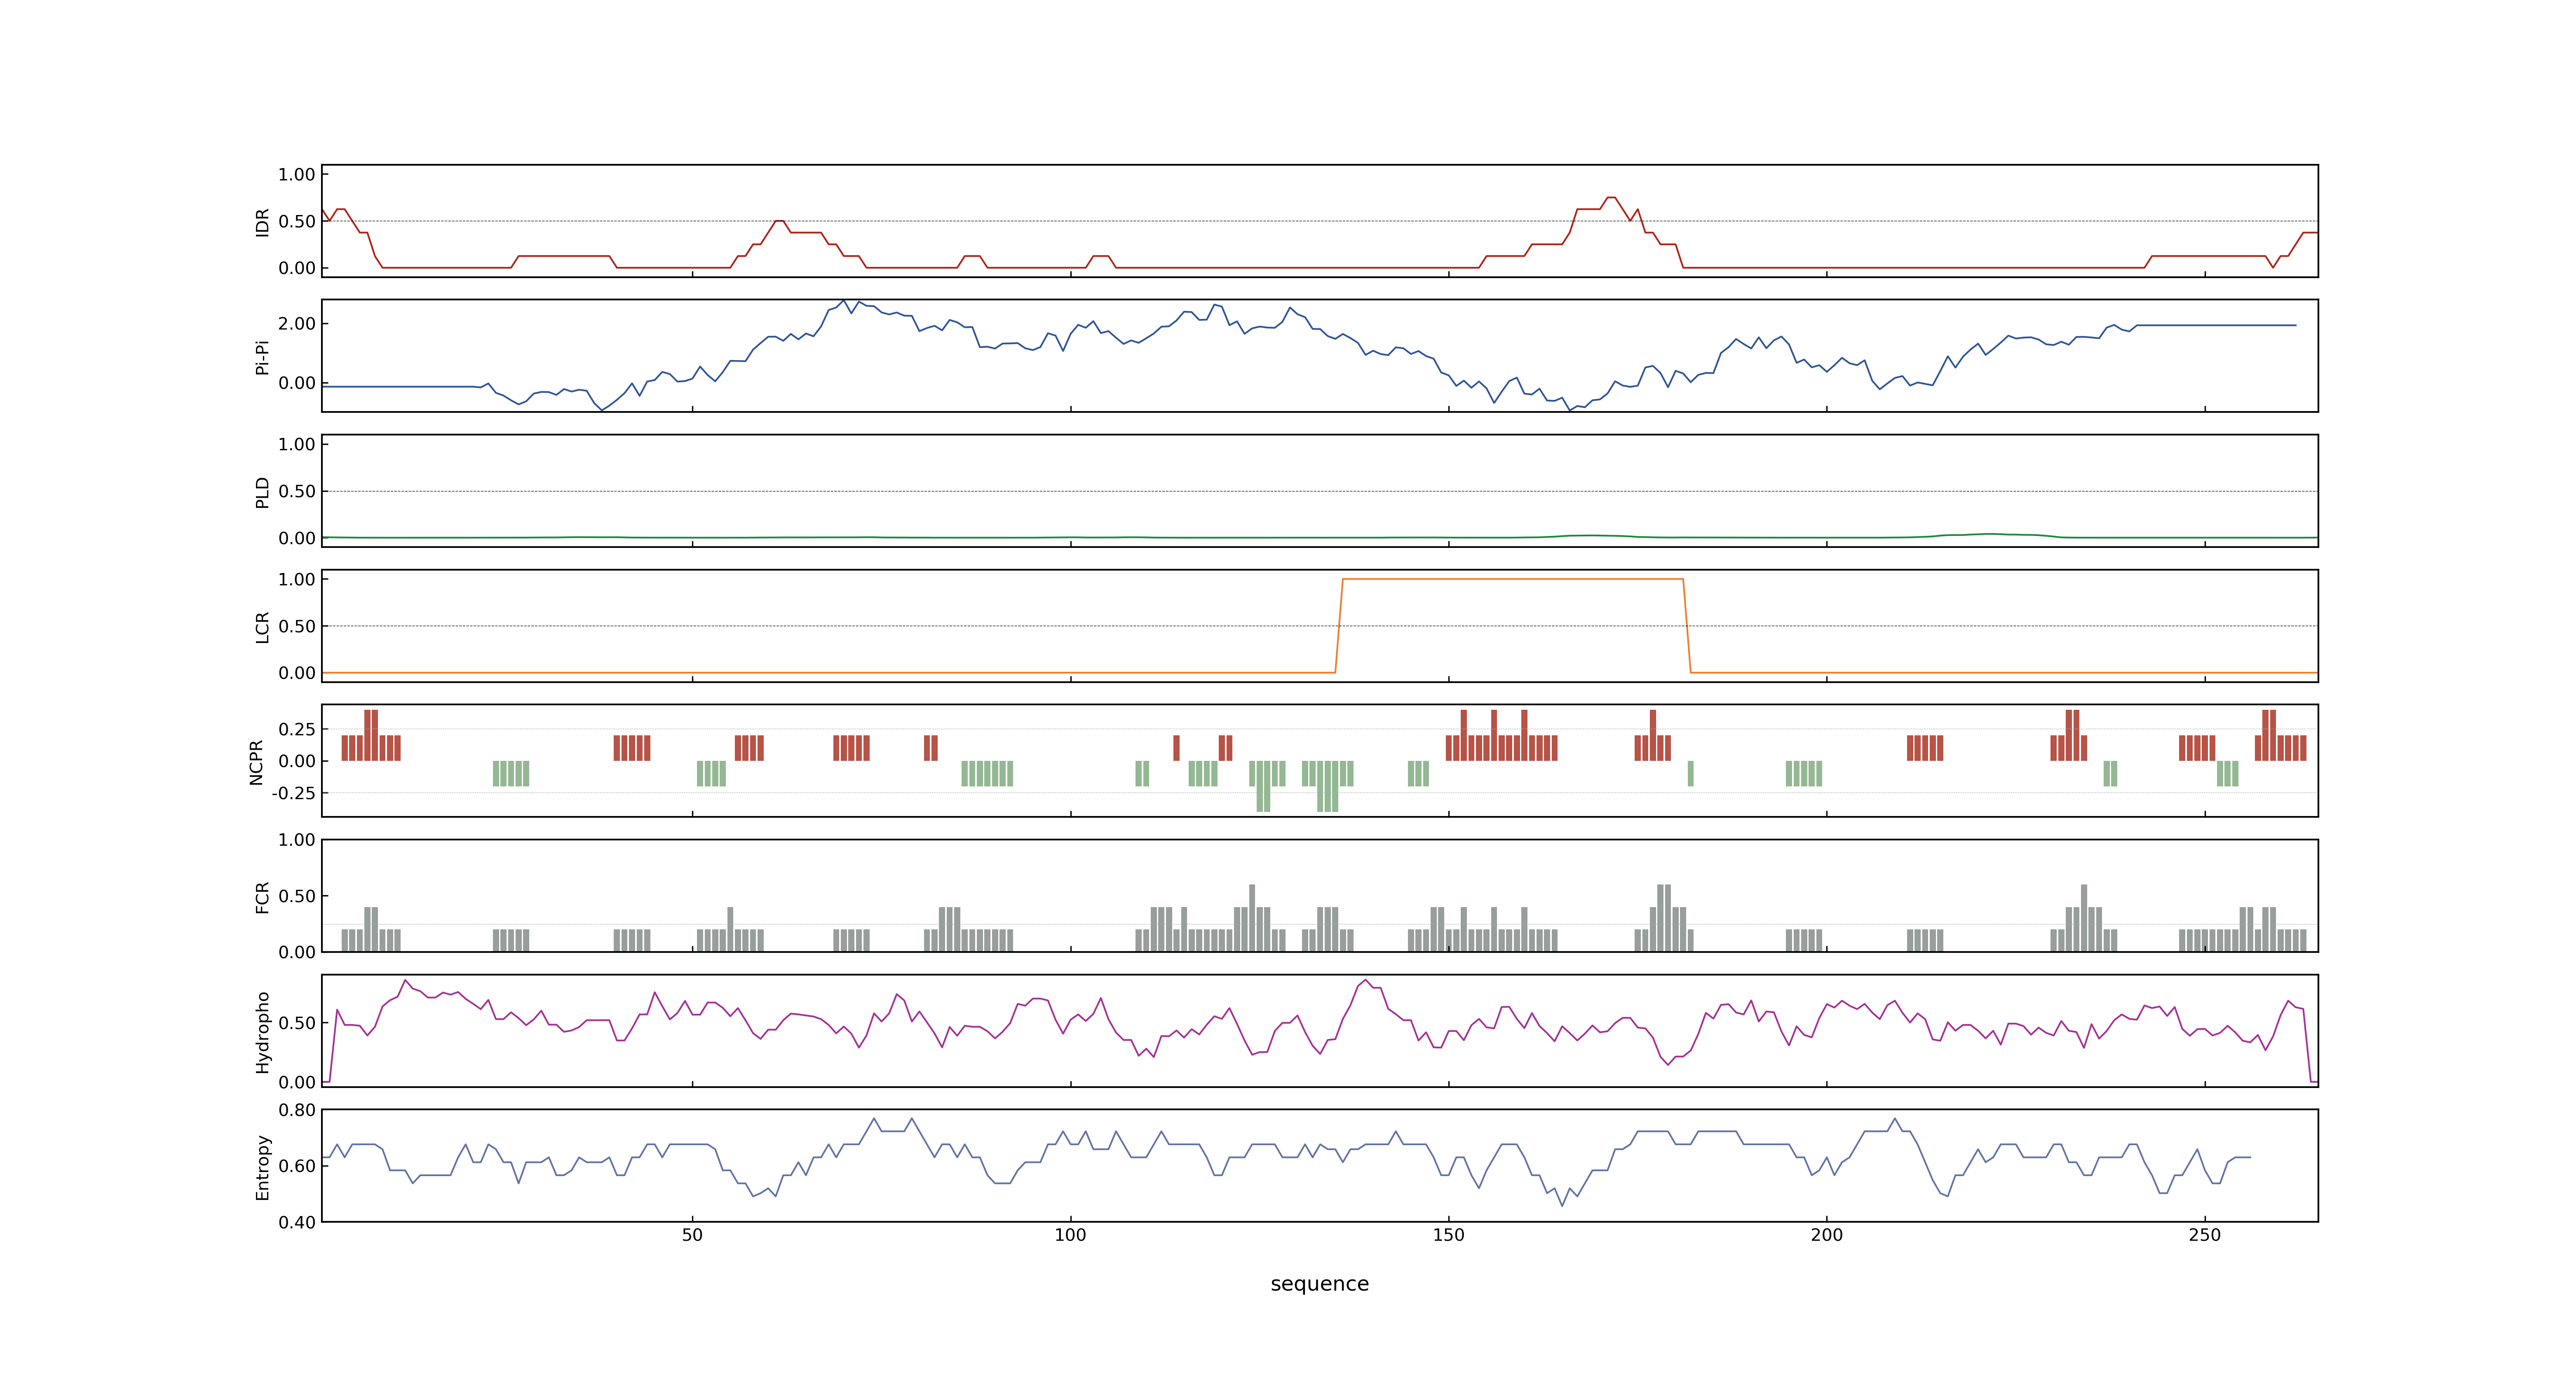Select the 0.00 tick of the FCR panel
The image size is (2576, 1373).
click(297, 952)
